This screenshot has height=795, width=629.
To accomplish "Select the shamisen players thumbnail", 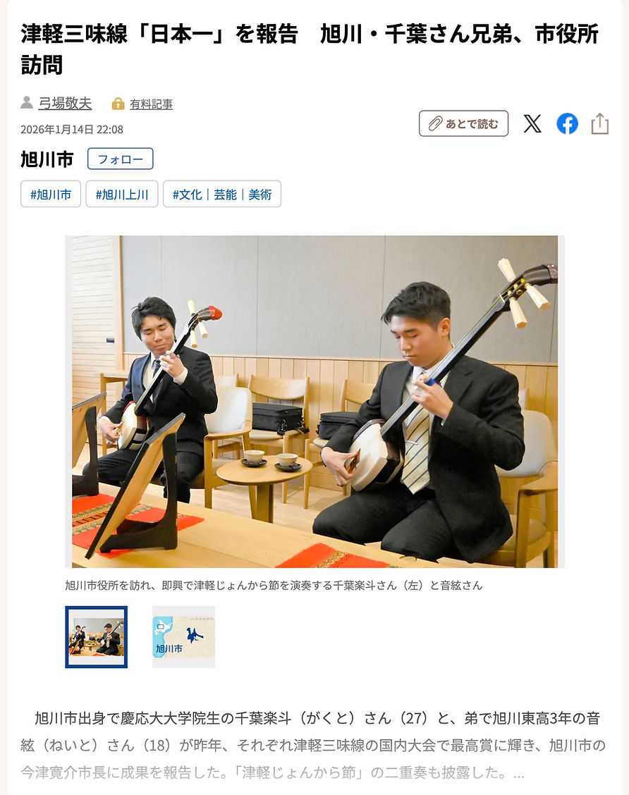I will click(97, 637).
